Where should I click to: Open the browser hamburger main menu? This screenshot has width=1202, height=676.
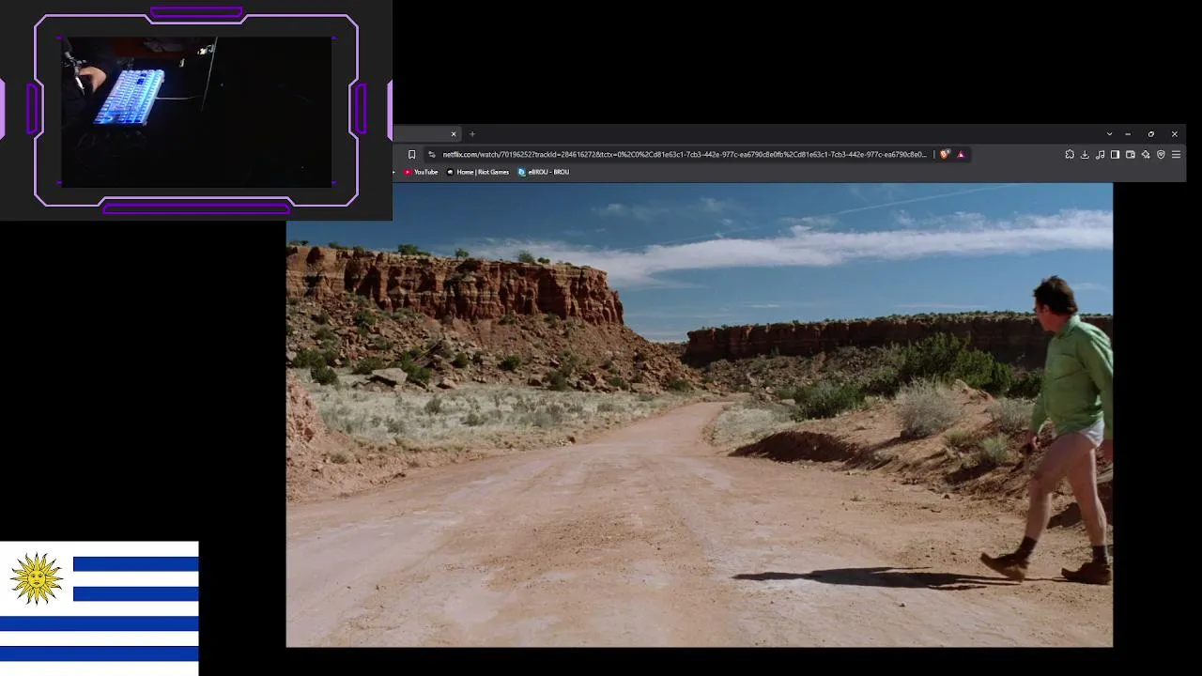[x=1176, y=154]
